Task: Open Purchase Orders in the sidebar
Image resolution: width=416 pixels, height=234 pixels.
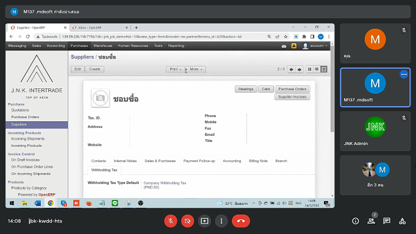Action: [25, 117]
